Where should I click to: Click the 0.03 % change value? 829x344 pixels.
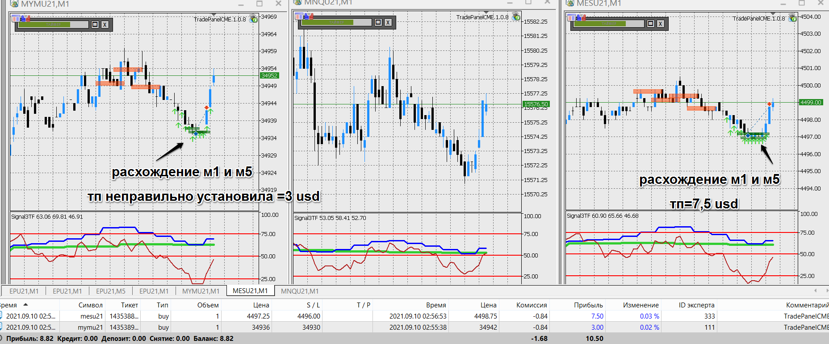click(x=649, y=316)
